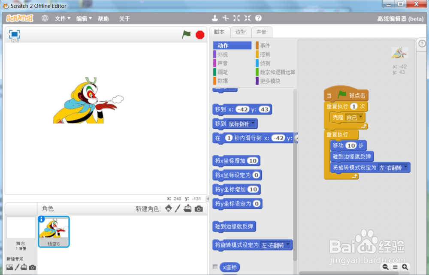Open tips panel question mark
The width and height of the screenshot is (429, 275).
tap(422, 43)
